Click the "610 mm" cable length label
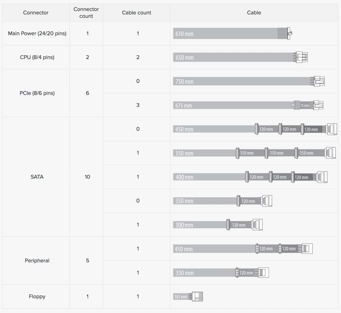The height and width of the screenshot is (313, 341). 184,34
